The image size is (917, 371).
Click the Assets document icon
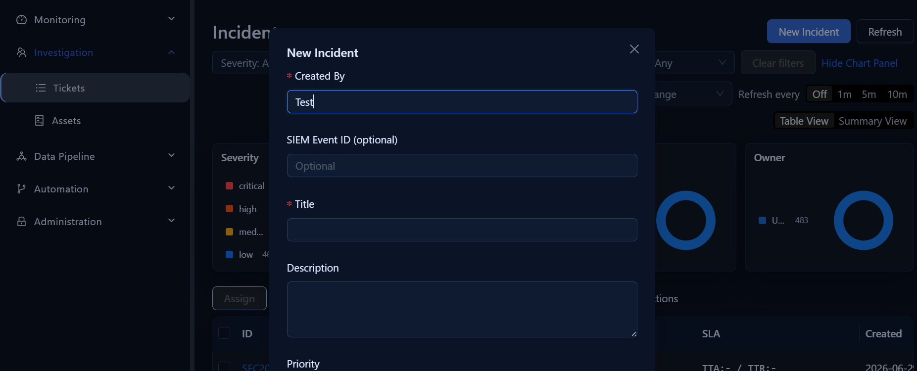click(40, 121)
